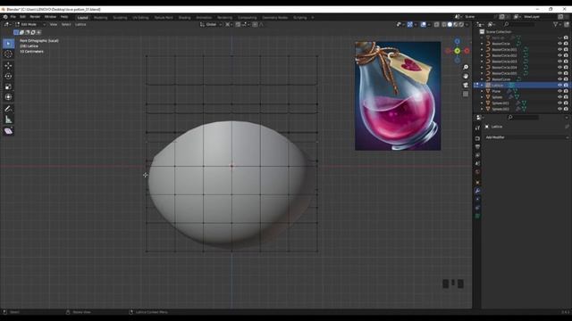
Task: Hide Plane object with eye icon
Action: pyautogui.click(x=559, y=91)
